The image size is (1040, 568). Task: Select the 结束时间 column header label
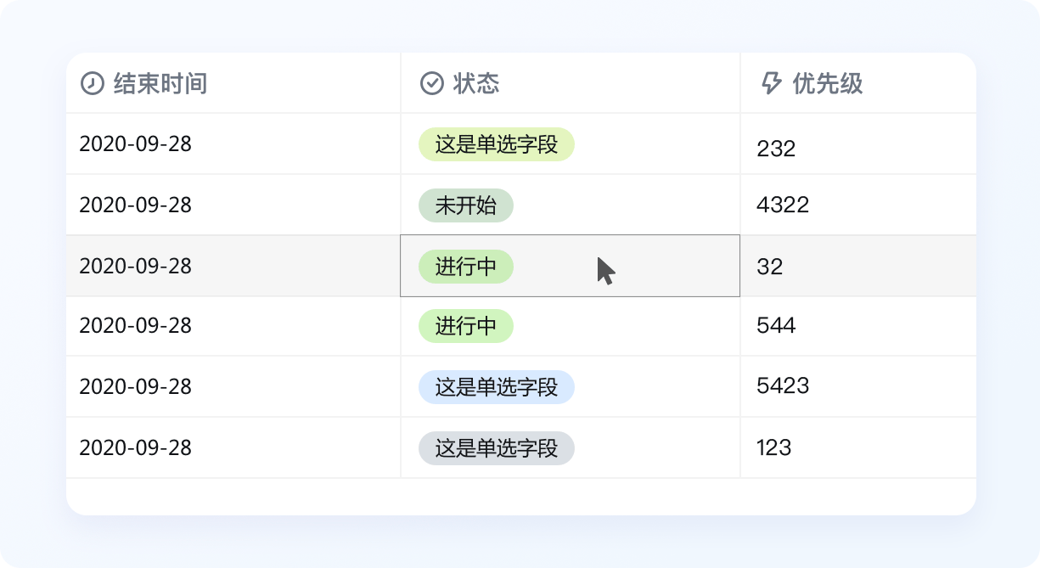(x=160, y=83)
